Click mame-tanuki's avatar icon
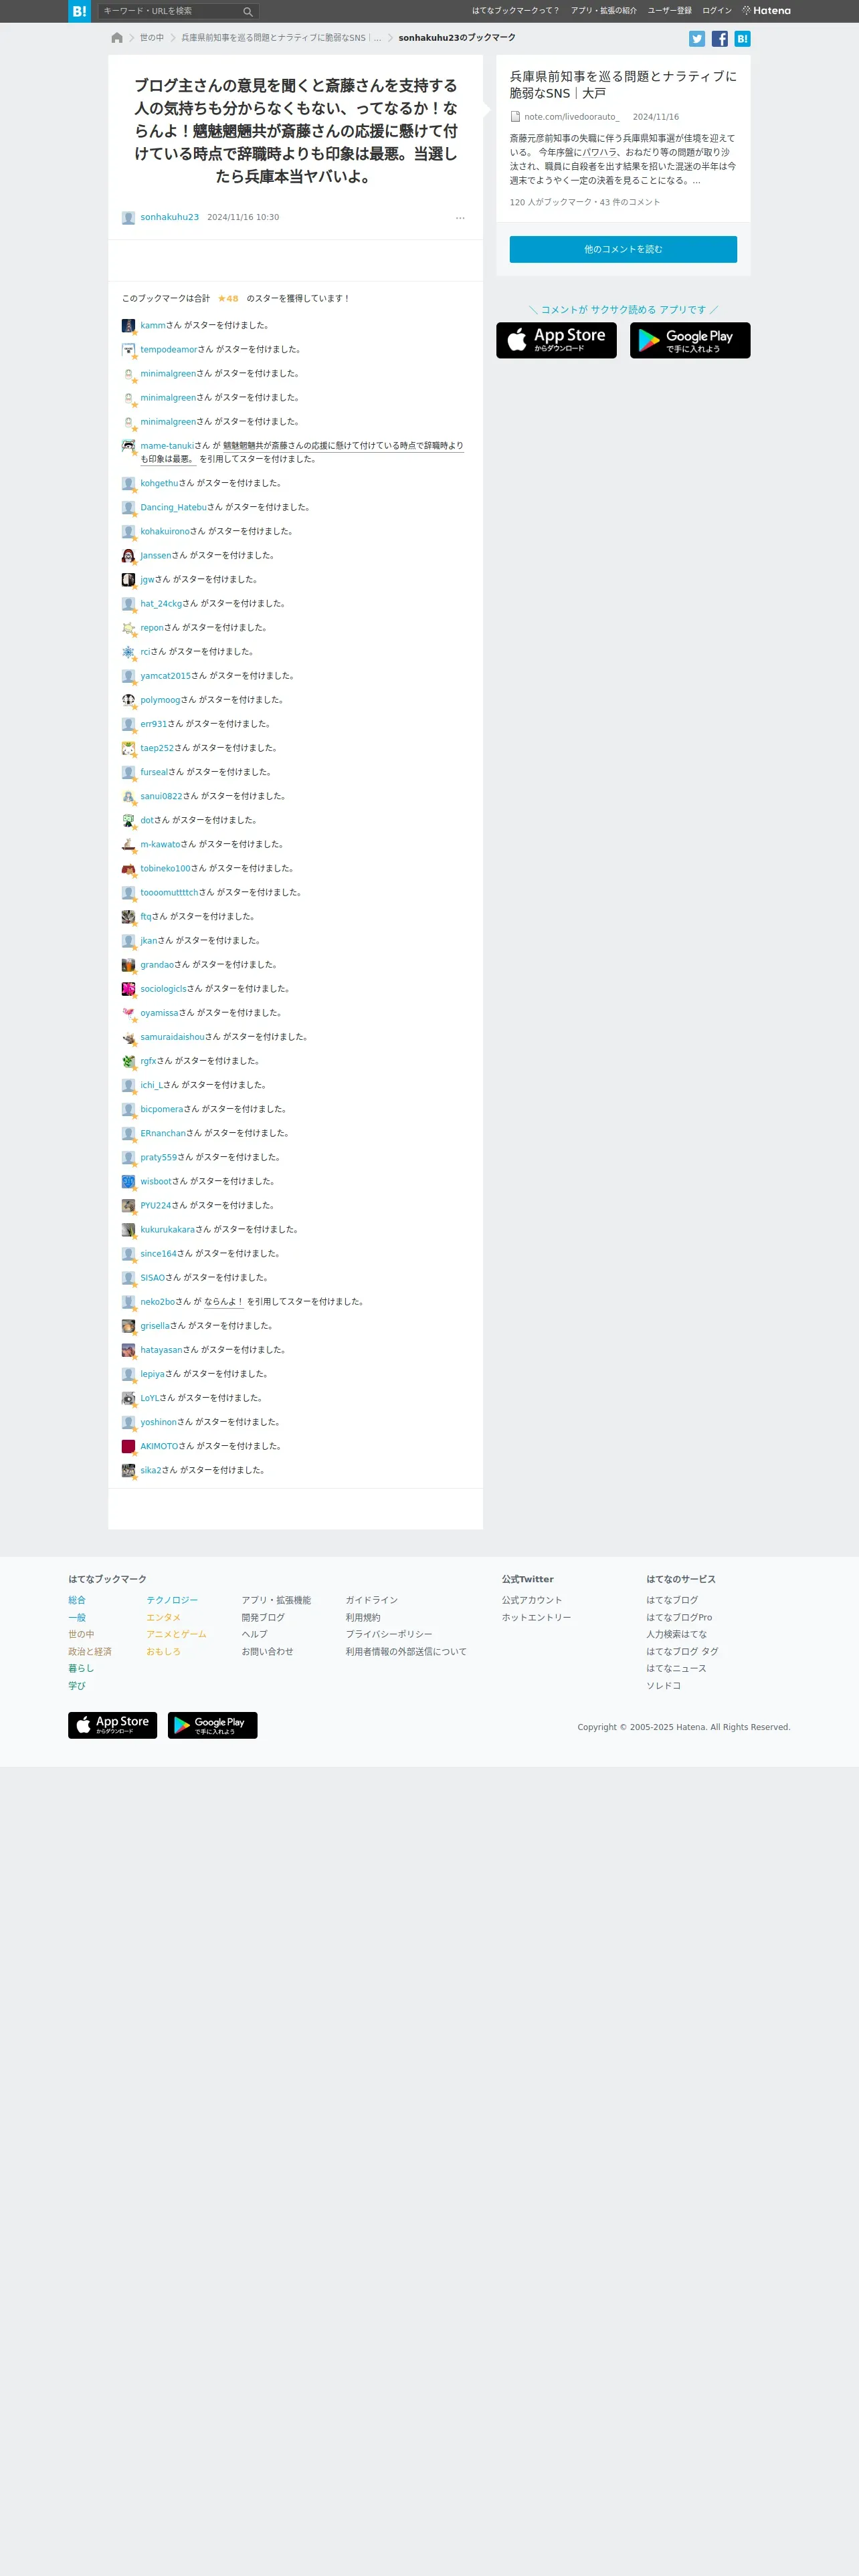Viewport: 859px width, 2576px height. coord(128,446)
